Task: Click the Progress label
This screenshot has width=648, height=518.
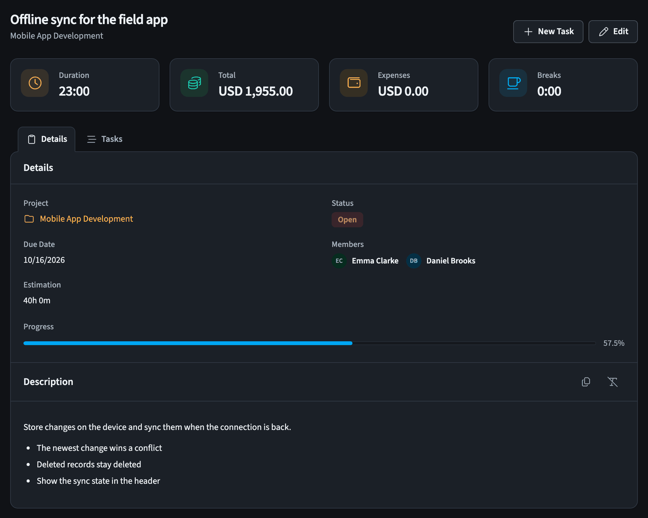Action: pyautogui.click(x=38, y=327)
